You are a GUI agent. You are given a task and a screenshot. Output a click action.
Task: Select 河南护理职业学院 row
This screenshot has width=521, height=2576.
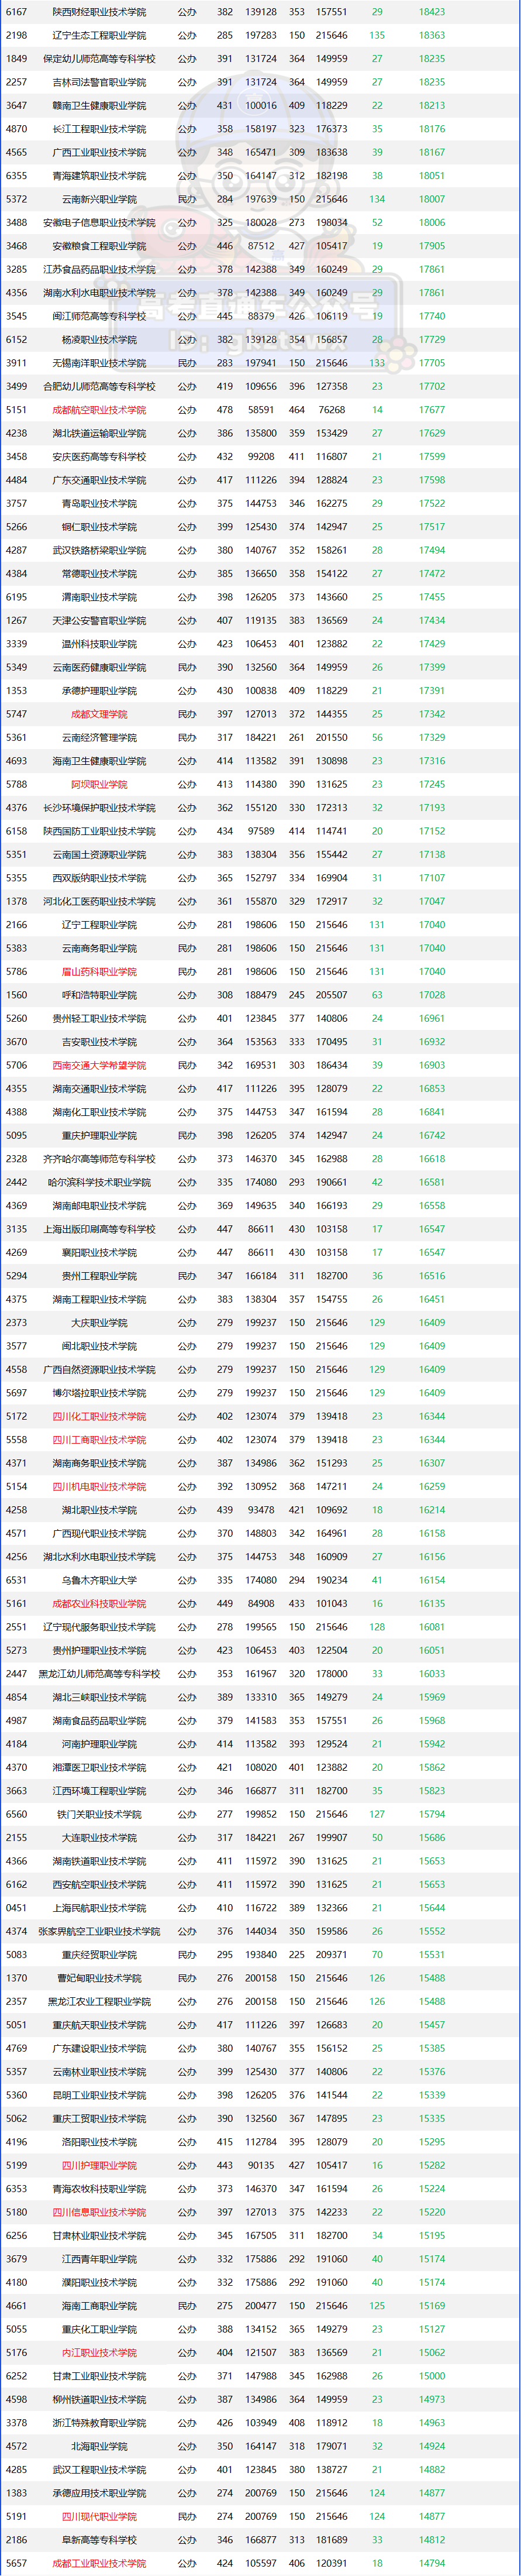tap(260, 1744)
